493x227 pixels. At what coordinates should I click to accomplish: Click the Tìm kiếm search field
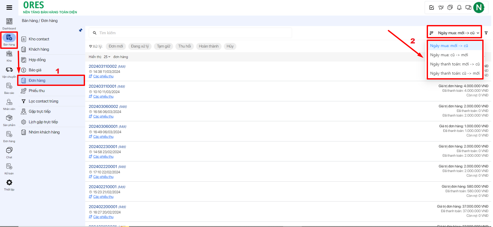(190, 33)
